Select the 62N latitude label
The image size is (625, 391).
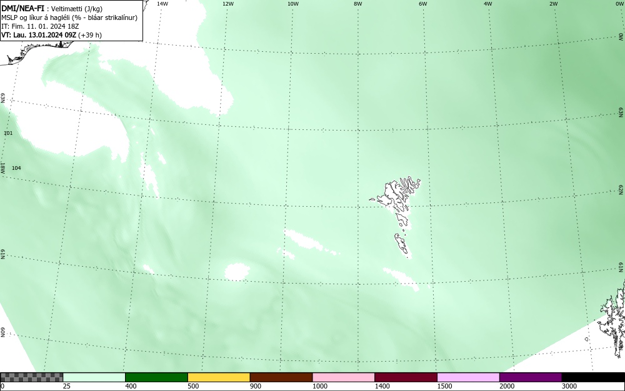pyautogui.click(x=621, y=190)
